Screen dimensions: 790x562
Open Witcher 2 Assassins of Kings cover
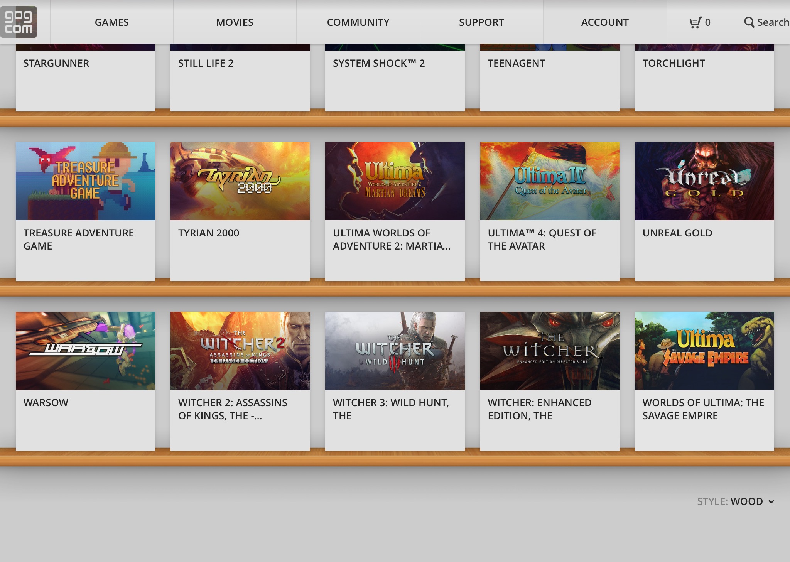pos(240,351)
